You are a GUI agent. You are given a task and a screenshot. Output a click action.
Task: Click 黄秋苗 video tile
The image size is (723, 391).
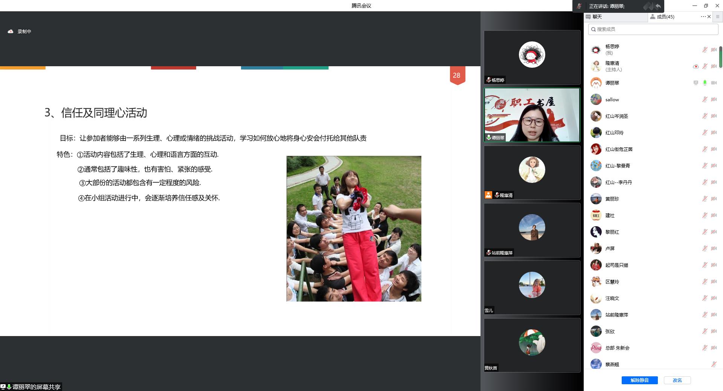pos(532,345)
